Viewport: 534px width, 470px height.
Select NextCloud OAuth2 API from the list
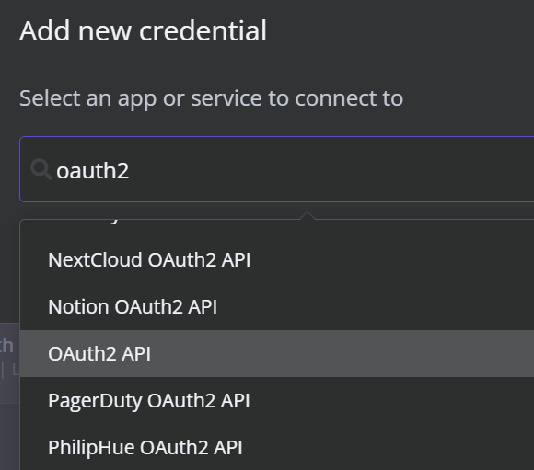(149, 260)
